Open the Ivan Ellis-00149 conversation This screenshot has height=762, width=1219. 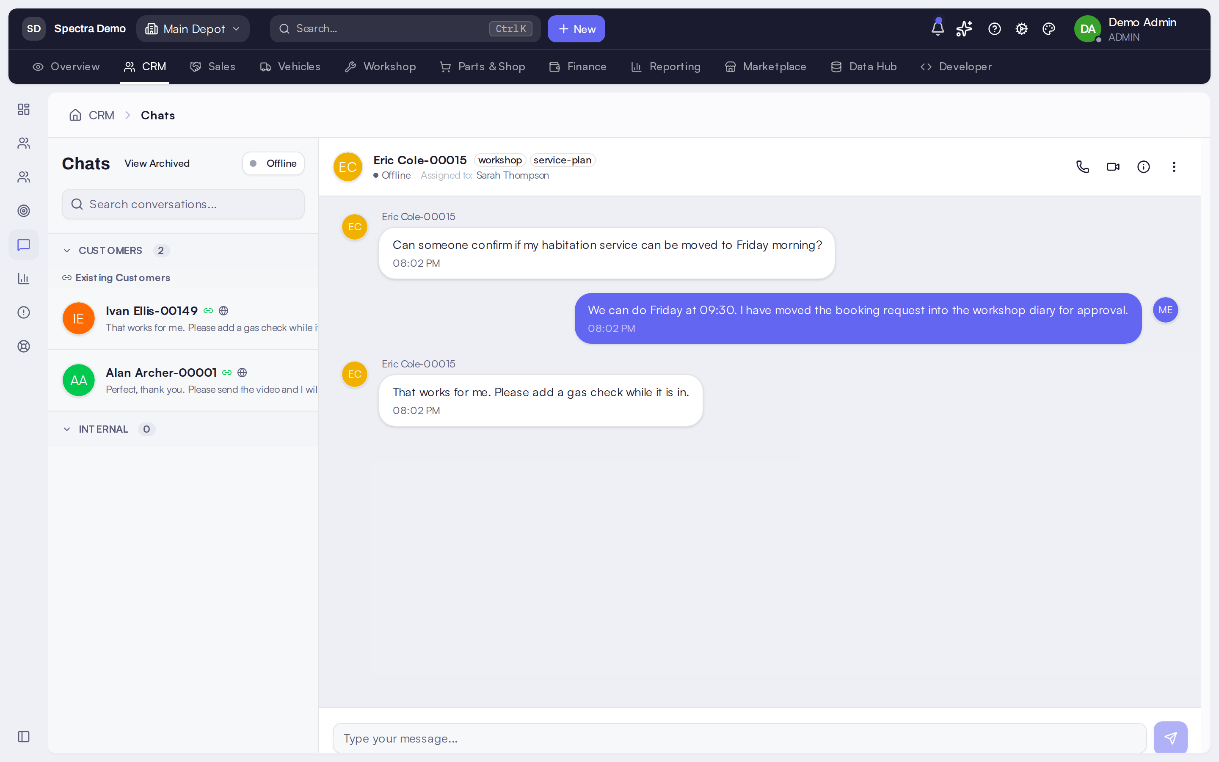(x=183, y=318)
